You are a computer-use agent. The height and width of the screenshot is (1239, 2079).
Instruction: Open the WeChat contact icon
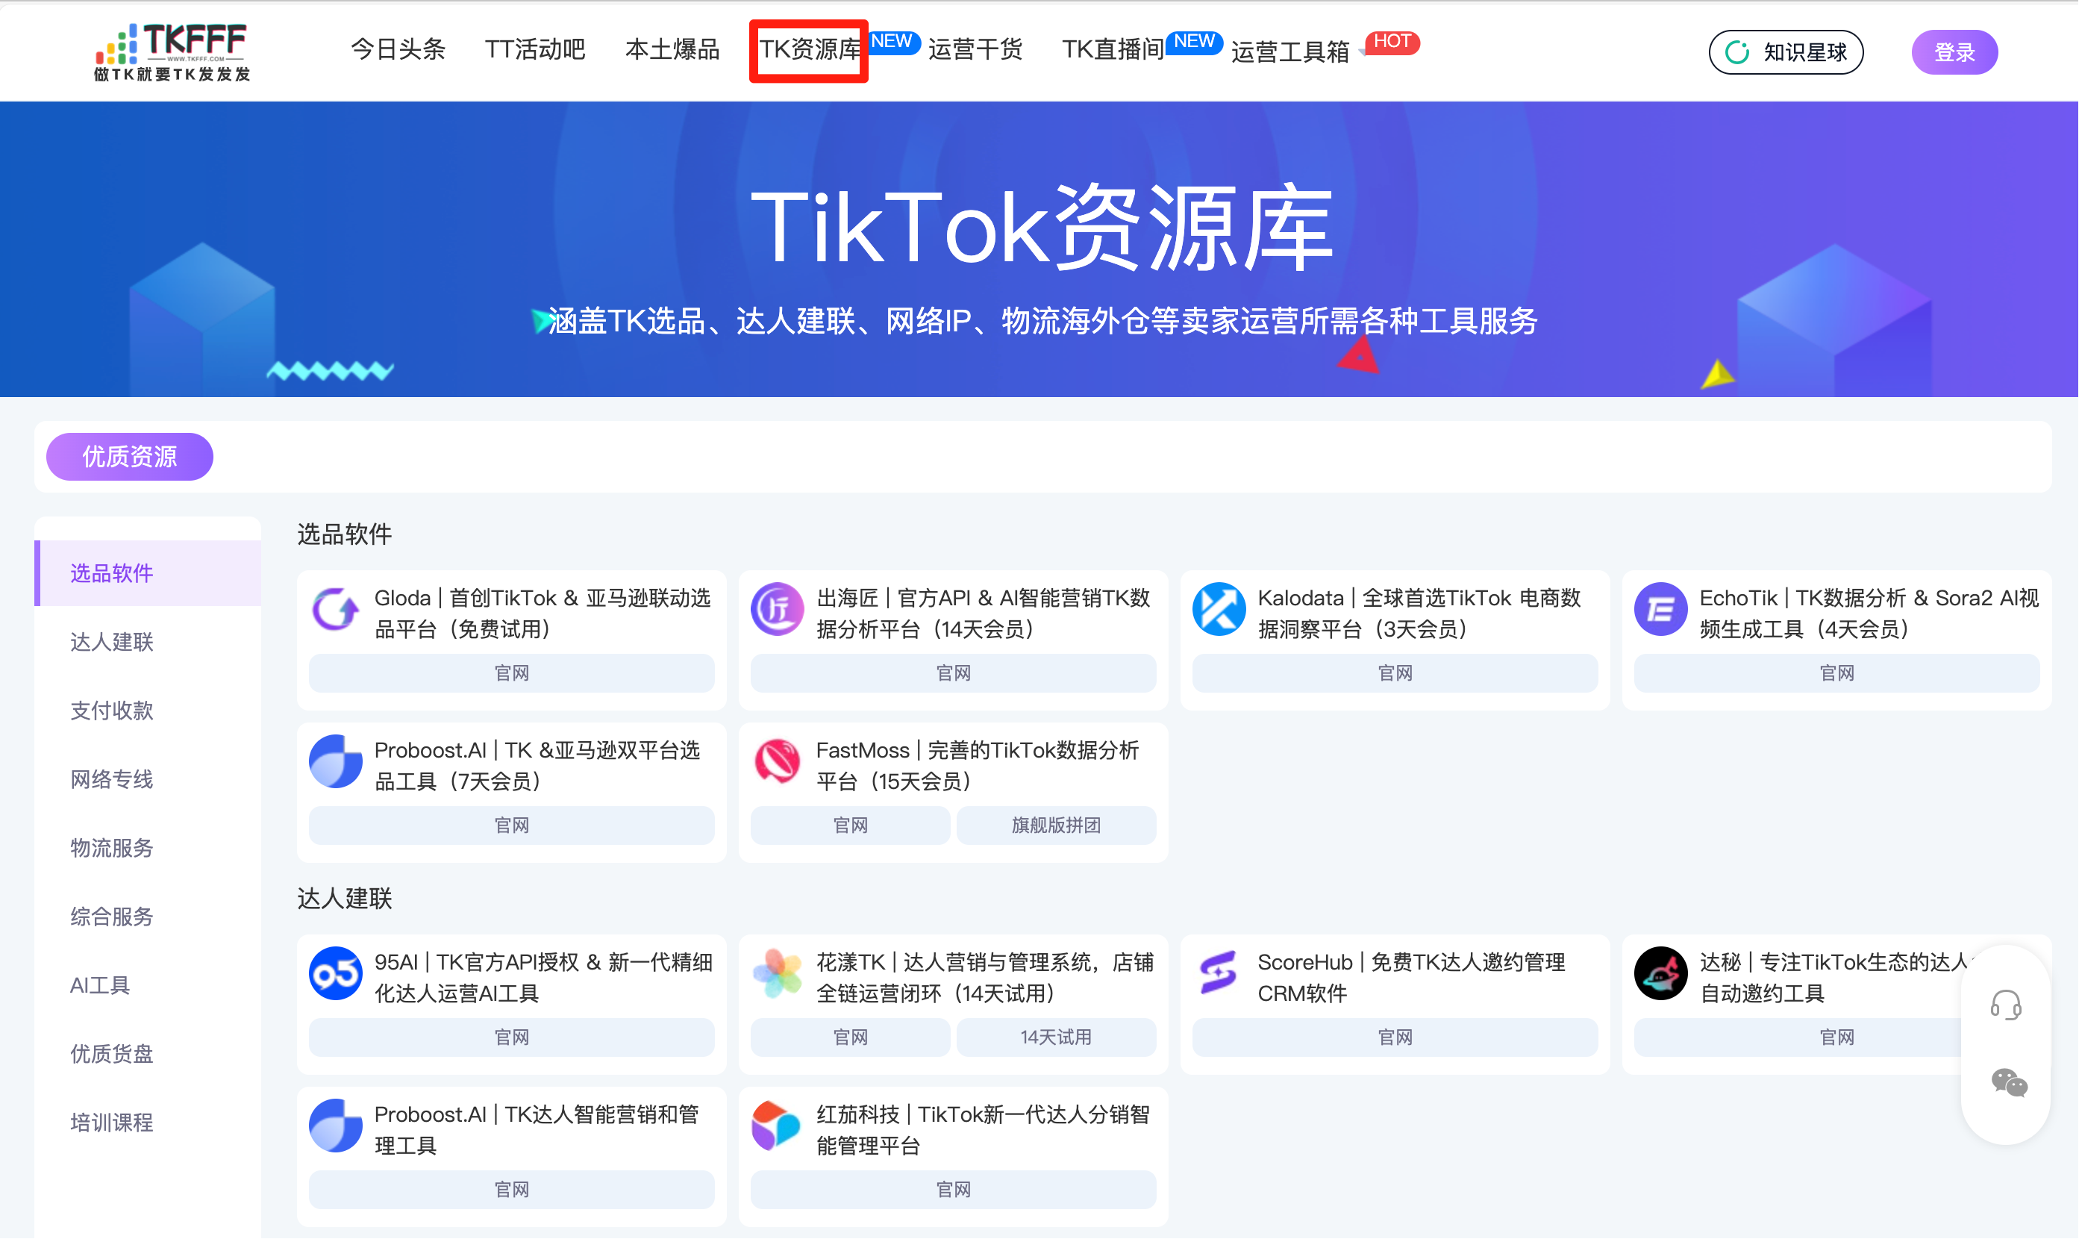click(2008, 1084)
